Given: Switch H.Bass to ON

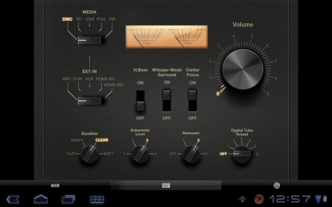Looking at the screenshot, I should click(x=140, y=94).
